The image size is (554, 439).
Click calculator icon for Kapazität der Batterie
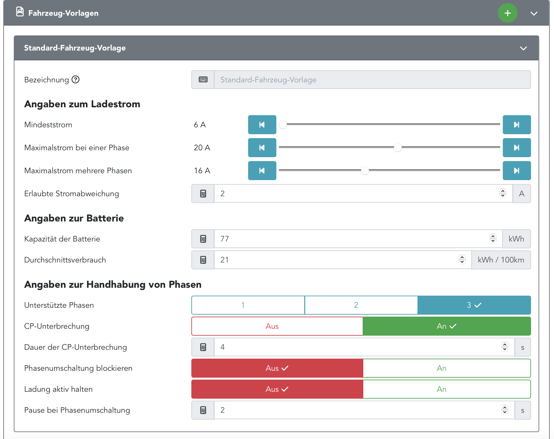pyautogui.click(x=203, y=239)
